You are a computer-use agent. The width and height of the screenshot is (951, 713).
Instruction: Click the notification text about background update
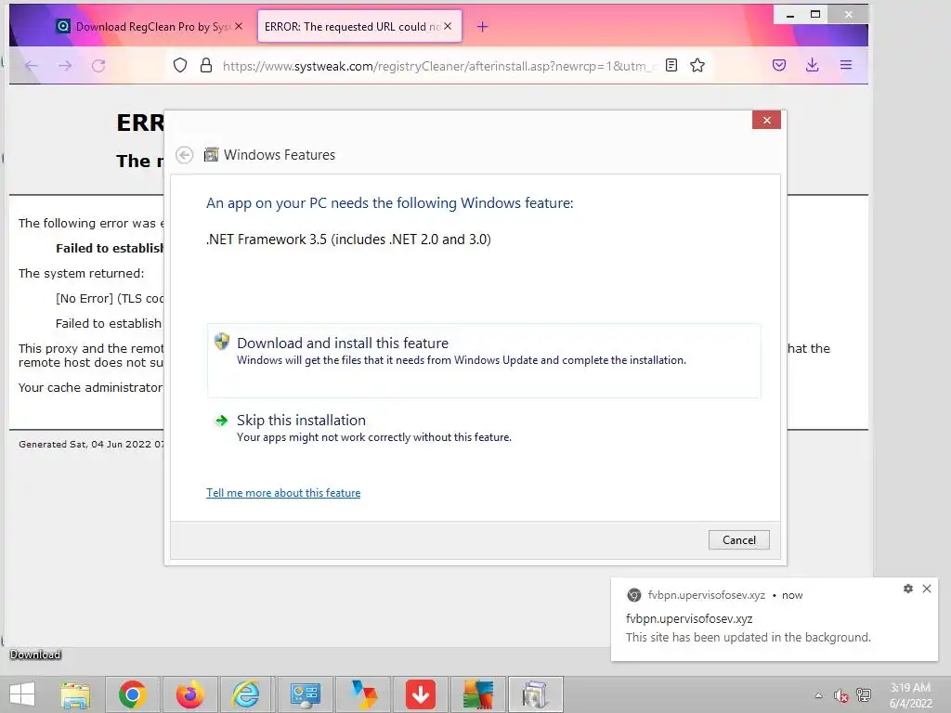tap(748, 637)
